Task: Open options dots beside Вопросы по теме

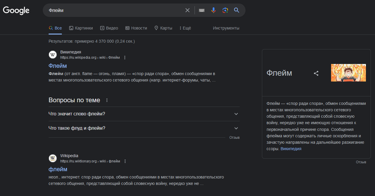Action: point(107,100)
